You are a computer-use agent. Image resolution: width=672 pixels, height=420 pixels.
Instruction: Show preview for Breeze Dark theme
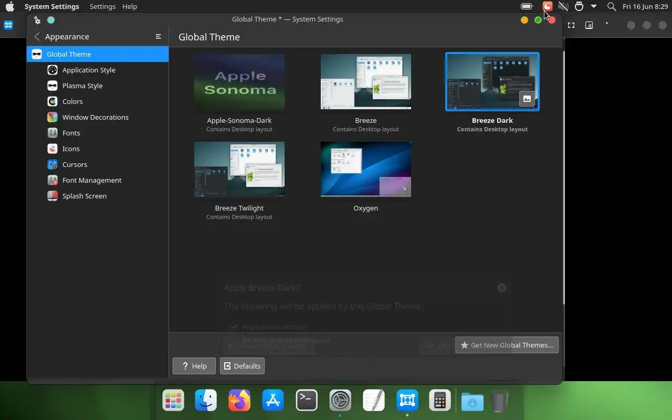coord(527,98)
